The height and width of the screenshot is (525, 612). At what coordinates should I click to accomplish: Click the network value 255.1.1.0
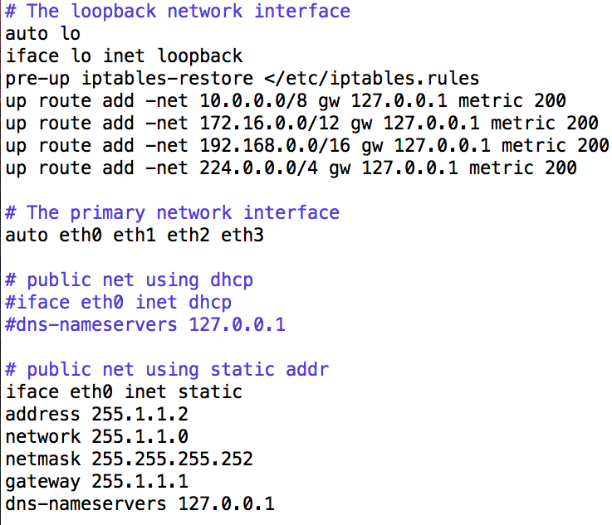140,437
